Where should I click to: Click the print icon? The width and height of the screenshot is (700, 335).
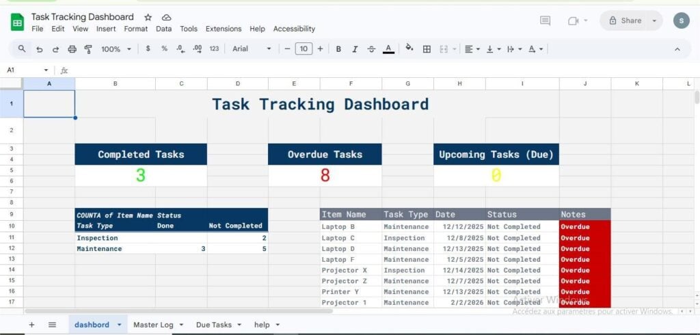pos(72,49)
